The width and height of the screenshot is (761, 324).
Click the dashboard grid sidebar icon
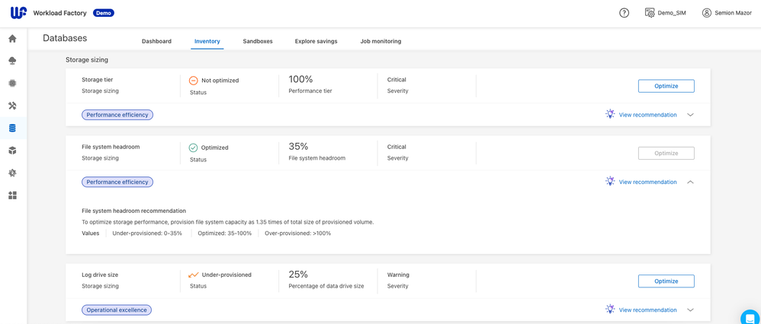tap(12, 195)
